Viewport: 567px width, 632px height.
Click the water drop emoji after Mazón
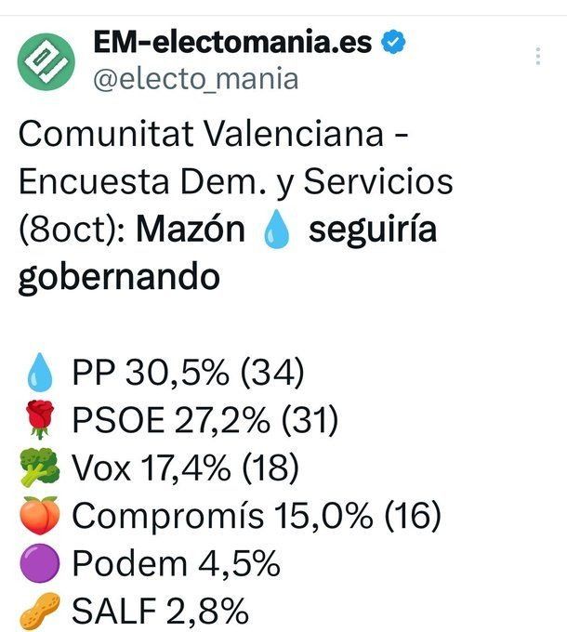pyautogui.click(x=278, y=230)
